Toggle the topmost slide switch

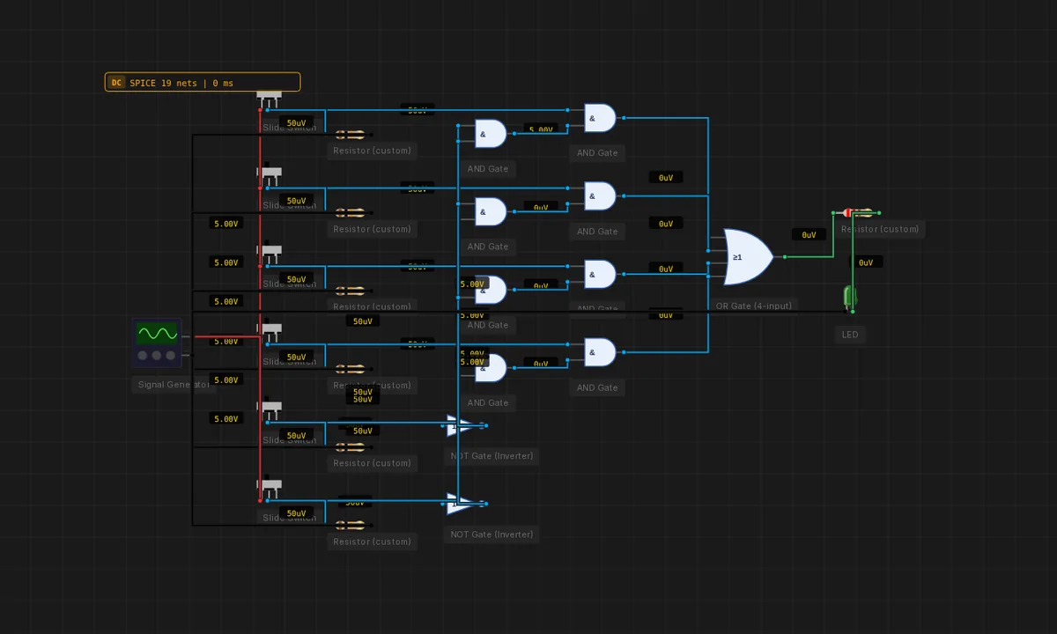(270, 100)
